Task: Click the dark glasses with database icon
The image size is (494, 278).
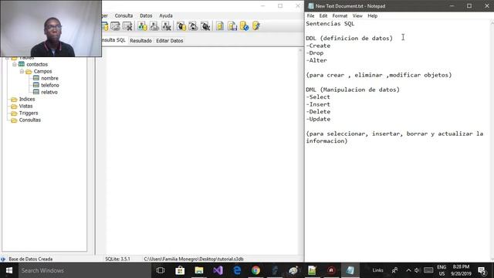Action: pyautogui.click(x=181, y=26)
